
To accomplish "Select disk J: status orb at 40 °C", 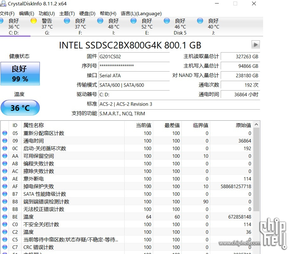I will pos(200,21).
